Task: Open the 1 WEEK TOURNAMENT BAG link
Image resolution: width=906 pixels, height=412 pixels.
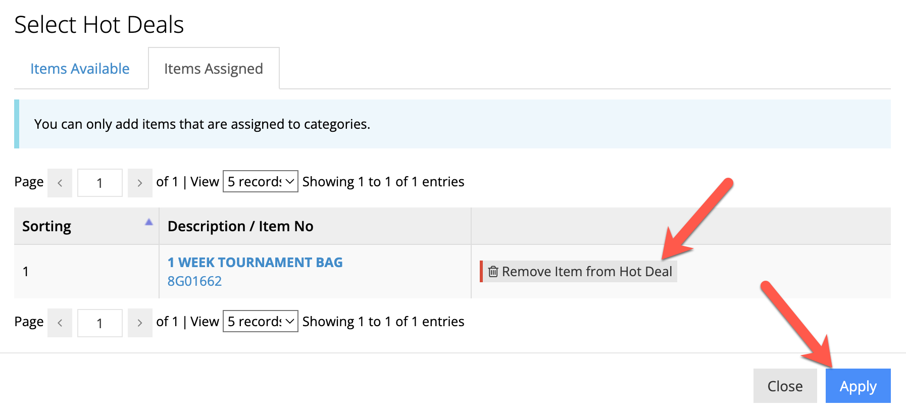Action: [x=255, y=263]
